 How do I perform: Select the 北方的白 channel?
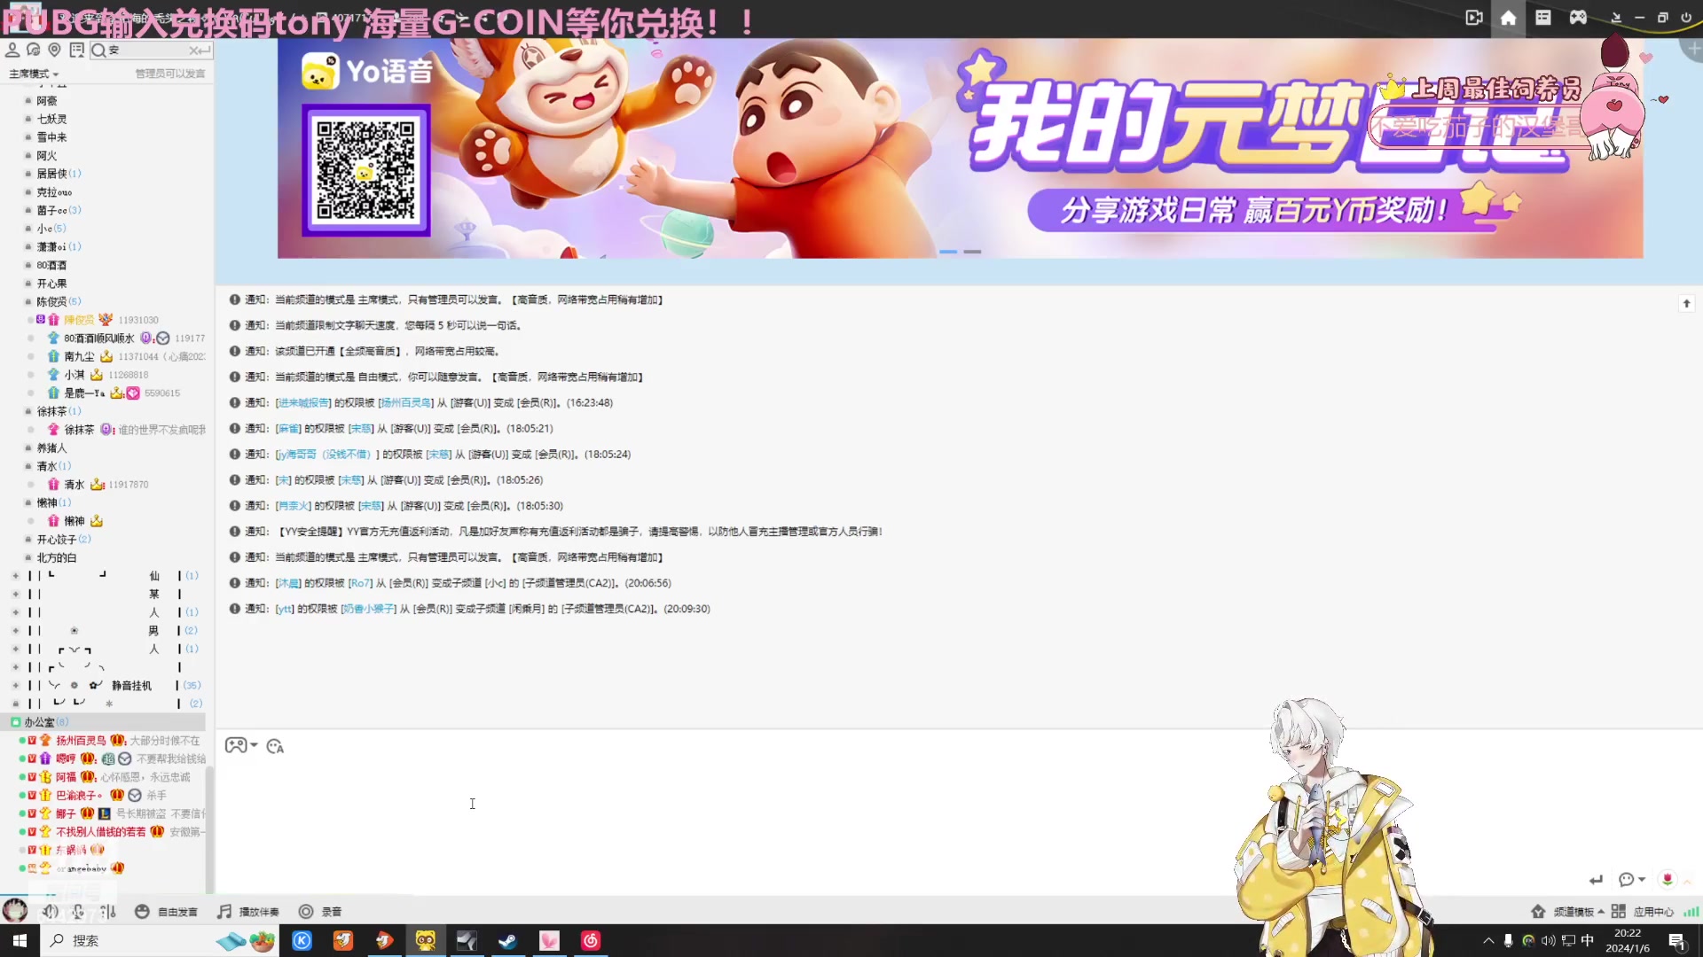[x=56, y=557]
